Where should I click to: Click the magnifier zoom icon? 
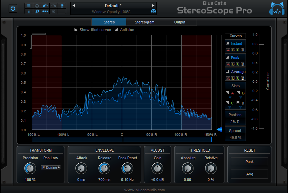pos(37,11)
